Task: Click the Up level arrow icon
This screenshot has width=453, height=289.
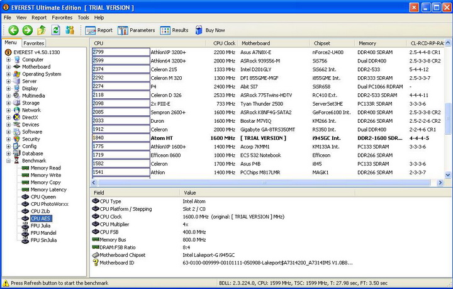Action: [42, 30]
